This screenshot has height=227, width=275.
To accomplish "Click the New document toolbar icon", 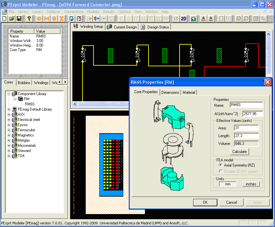I will point(5,18).
